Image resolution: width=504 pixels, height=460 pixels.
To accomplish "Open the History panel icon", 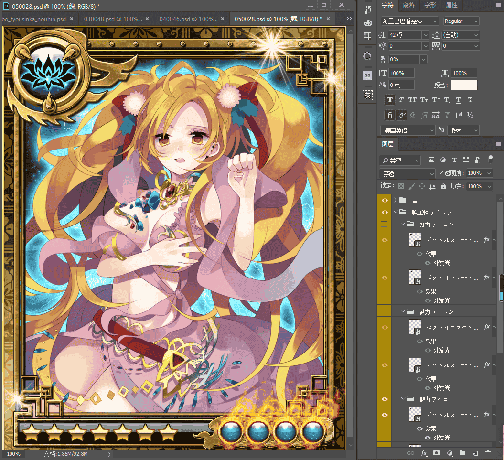I will point(367,10).
